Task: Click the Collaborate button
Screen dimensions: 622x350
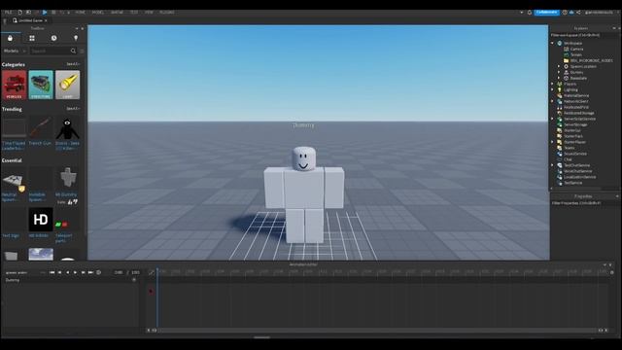Action: point(546,13)
